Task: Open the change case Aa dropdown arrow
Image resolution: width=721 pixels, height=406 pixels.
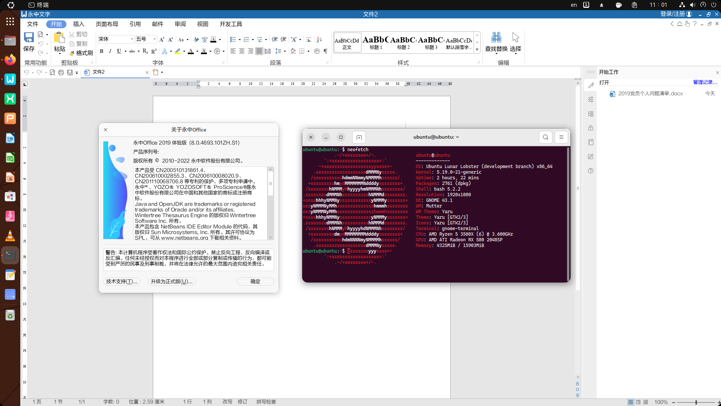Action: click(187, 39)
